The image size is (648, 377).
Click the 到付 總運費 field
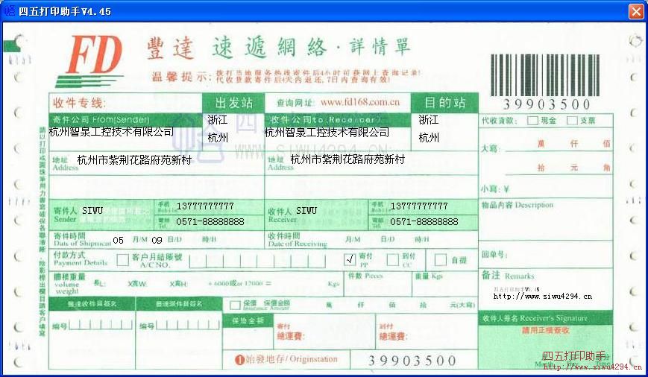[x=427, y=332]
